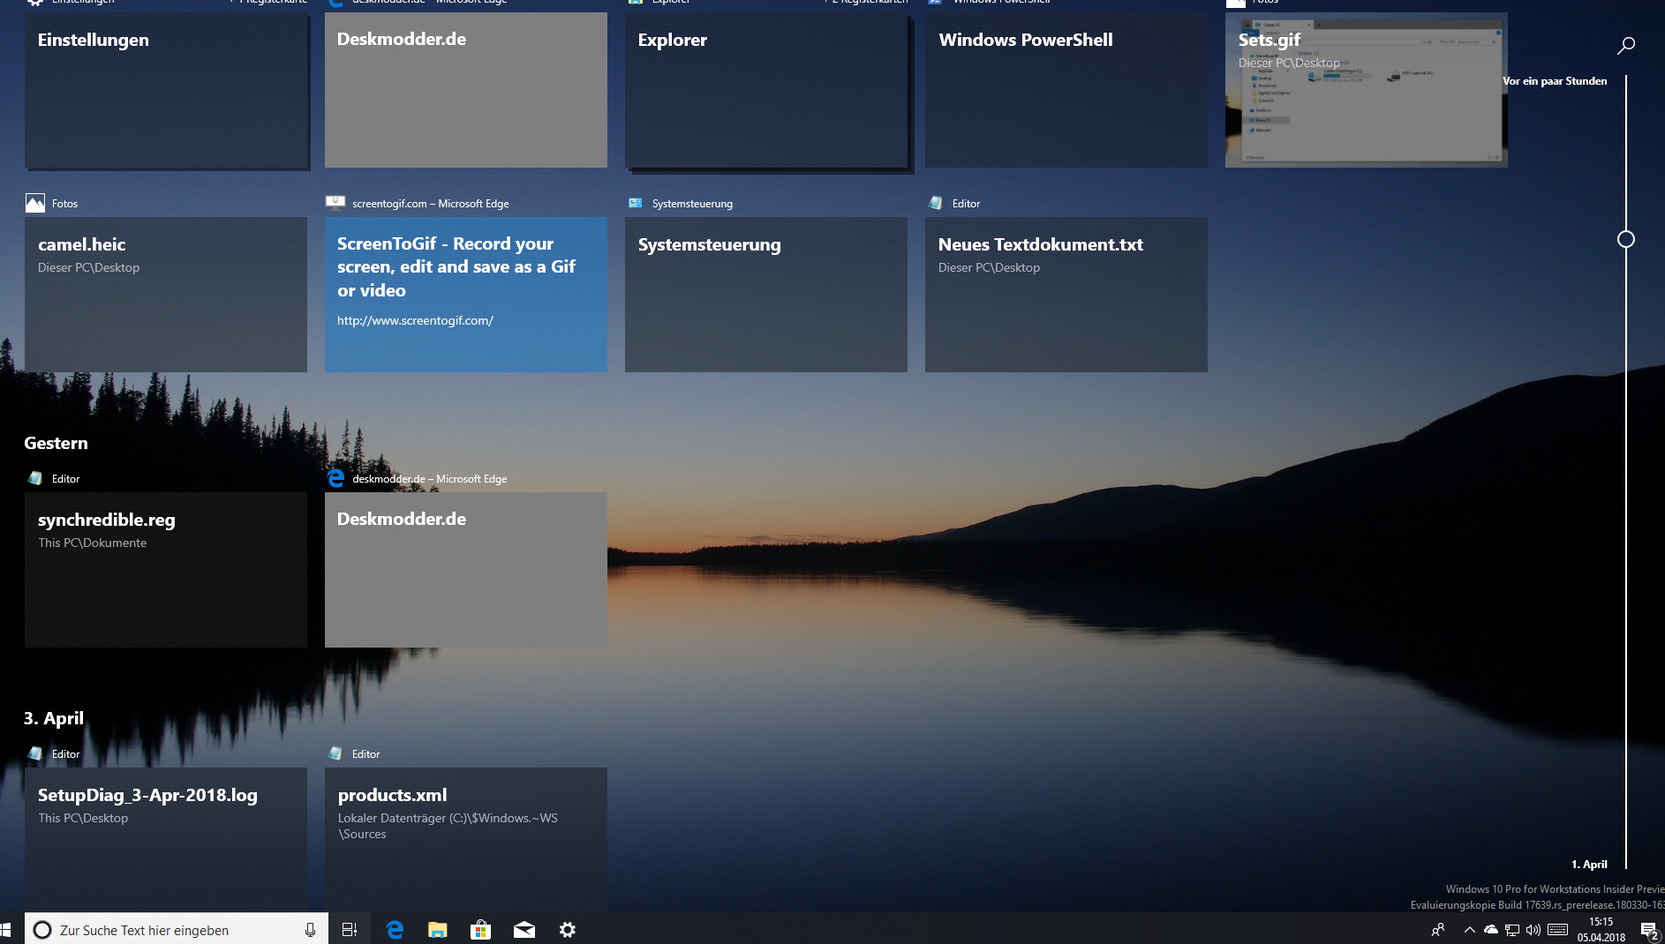Open the Systemsteuerung activity card
Screen dimensions: 1665x944
point(766,295)
